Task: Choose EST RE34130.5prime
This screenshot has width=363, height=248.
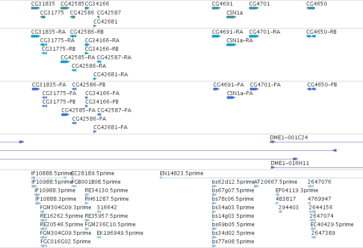Action: (106, 190)
